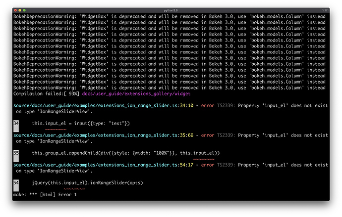Click the red squiggle under jQuery input_el
The width and height of the screenshot is (342, 217).
74,189
